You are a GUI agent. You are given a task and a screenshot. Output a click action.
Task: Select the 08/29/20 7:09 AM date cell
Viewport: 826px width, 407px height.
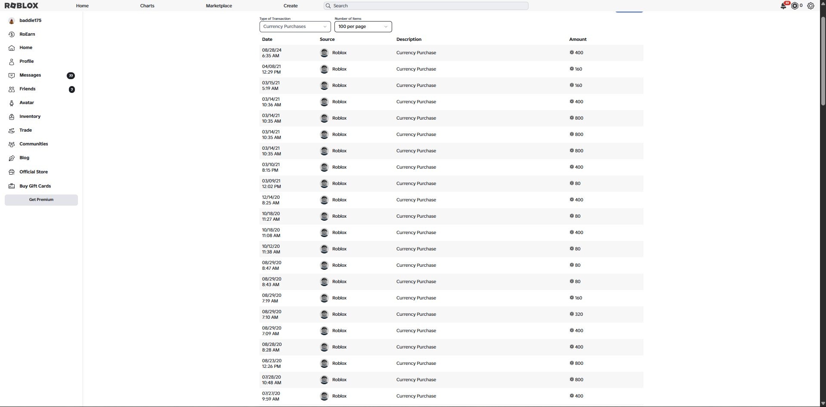(272, 331)
